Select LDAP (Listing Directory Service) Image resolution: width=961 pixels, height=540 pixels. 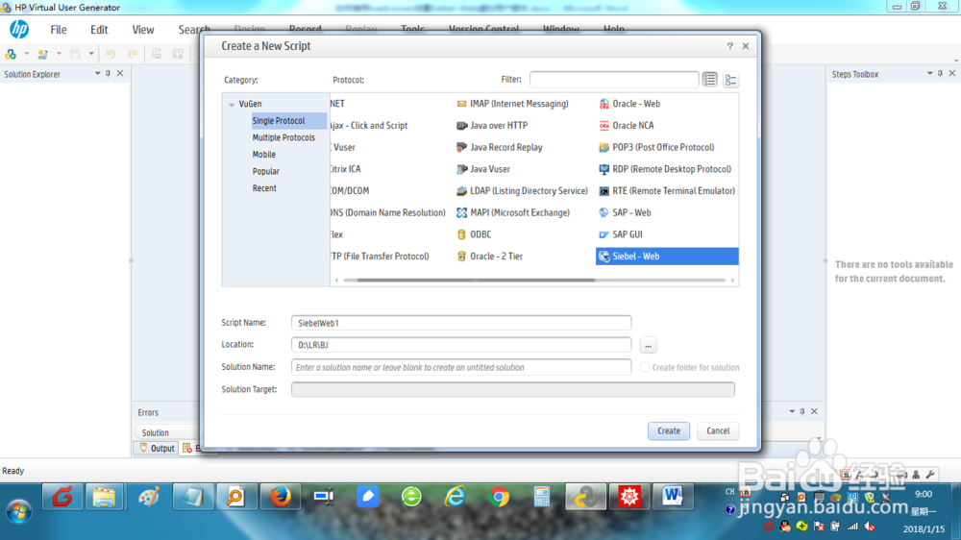[x=522, y=190]
